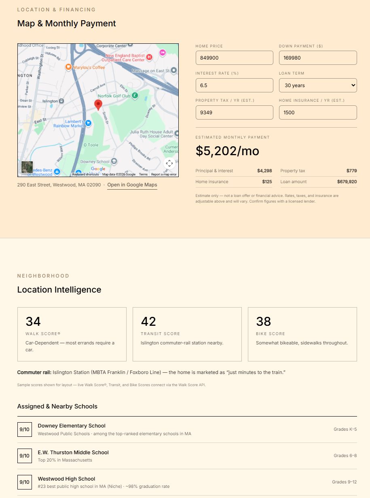Click the Grades K–5 label
Image resolution: width=370 pixels, height=498 pixels.
click(345, 429)
